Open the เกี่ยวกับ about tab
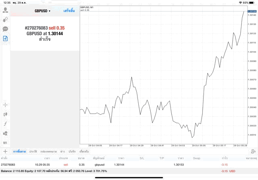 (84, 151)
